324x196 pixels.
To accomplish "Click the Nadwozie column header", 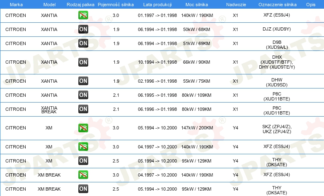I will click(x=236, y=5).
